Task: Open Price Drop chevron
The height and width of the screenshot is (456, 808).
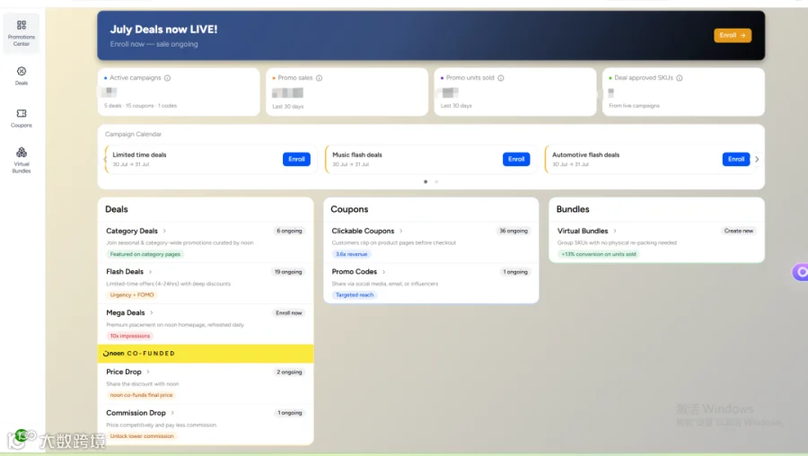Action: point(148,372)
